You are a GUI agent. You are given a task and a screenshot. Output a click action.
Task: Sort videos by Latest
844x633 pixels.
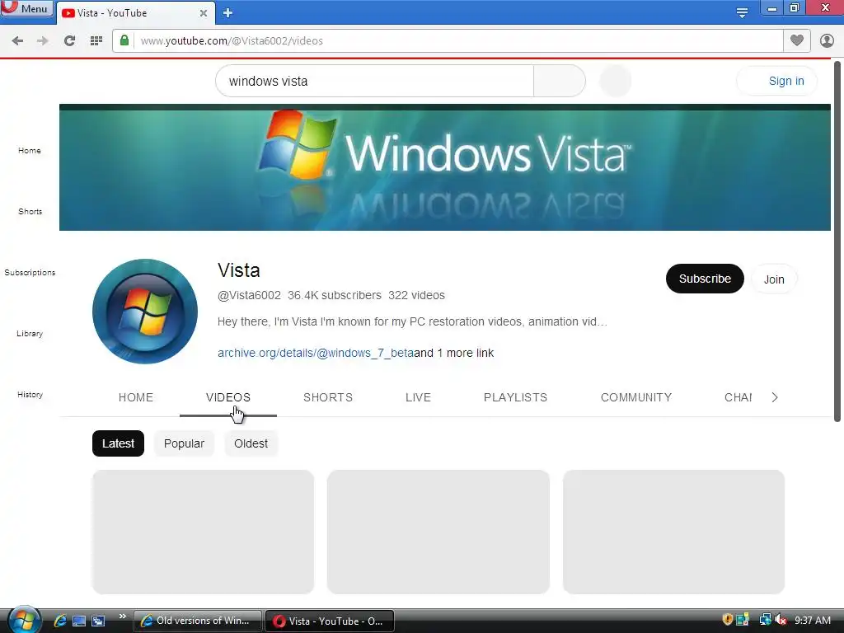[118, 443]
